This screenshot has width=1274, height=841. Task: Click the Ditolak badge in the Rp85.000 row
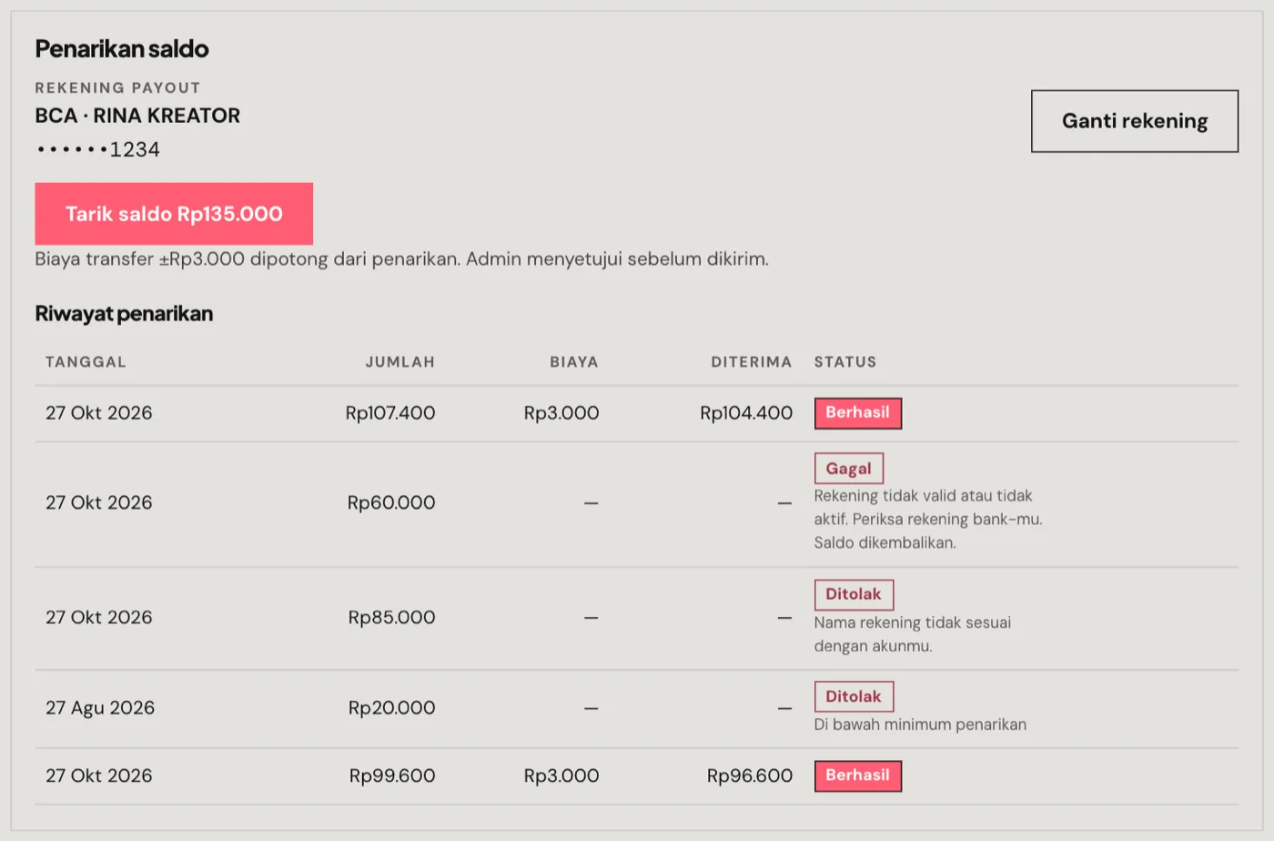(x=854, y=594)
